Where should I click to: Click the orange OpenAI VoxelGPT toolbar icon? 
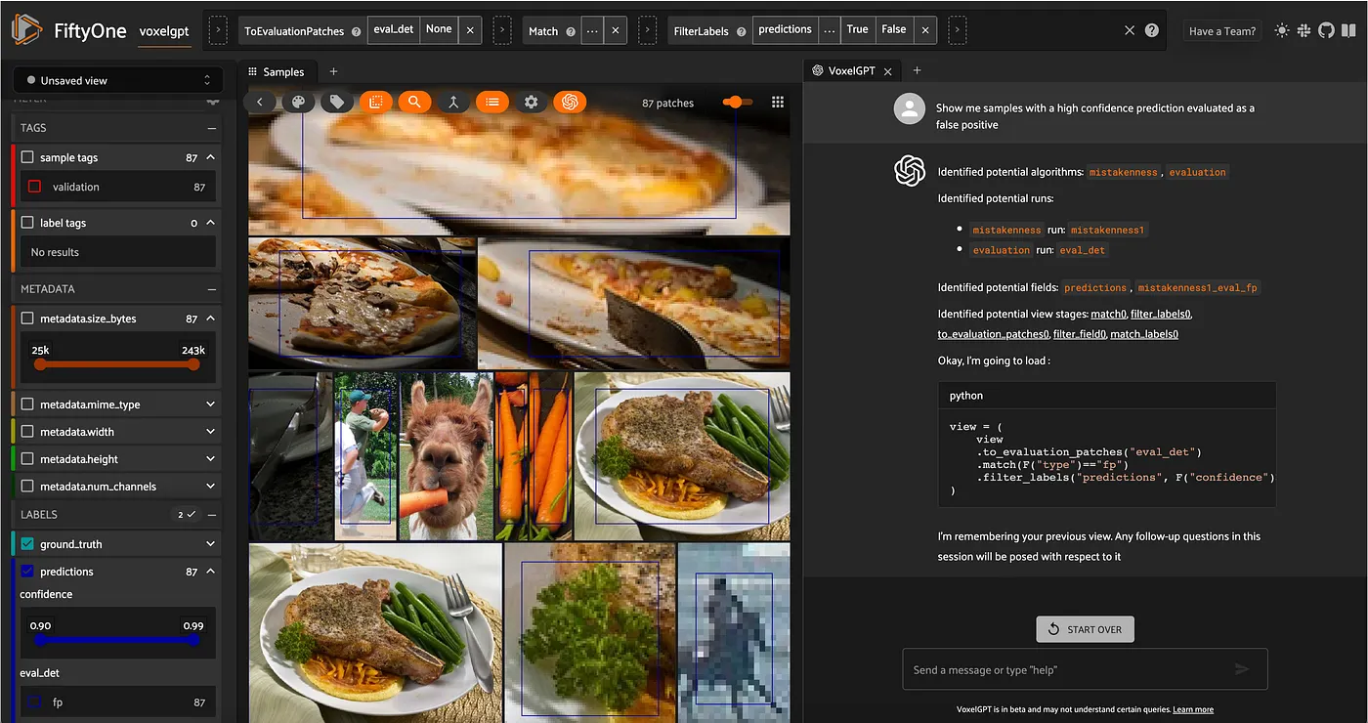570,102
